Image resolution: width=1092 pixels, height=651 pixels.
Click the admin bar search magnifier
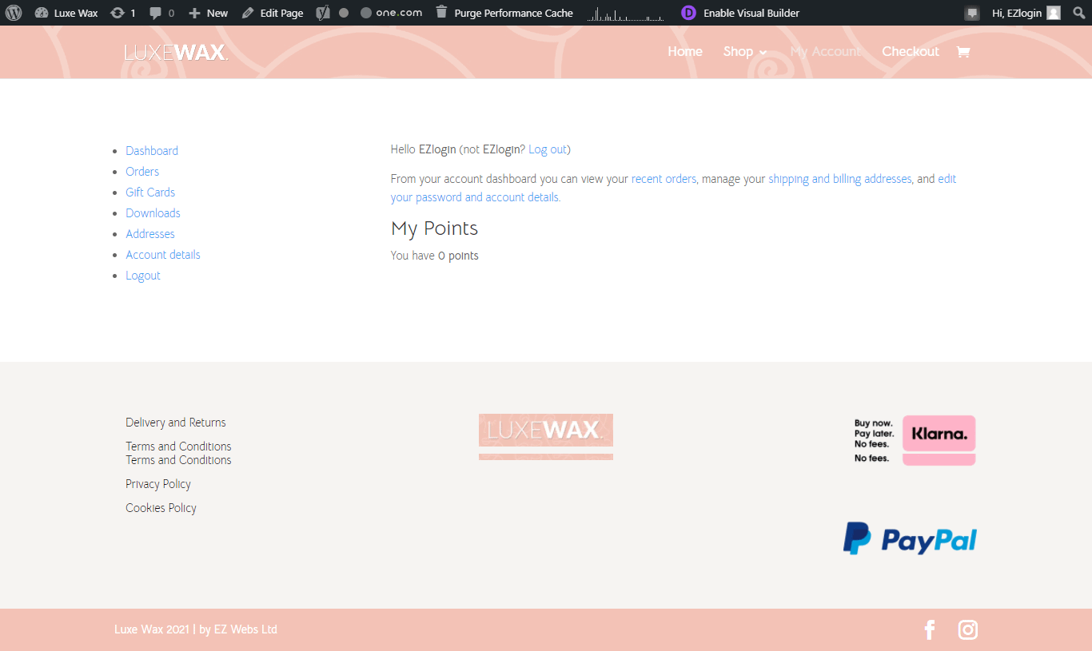tap(1079, 13)
